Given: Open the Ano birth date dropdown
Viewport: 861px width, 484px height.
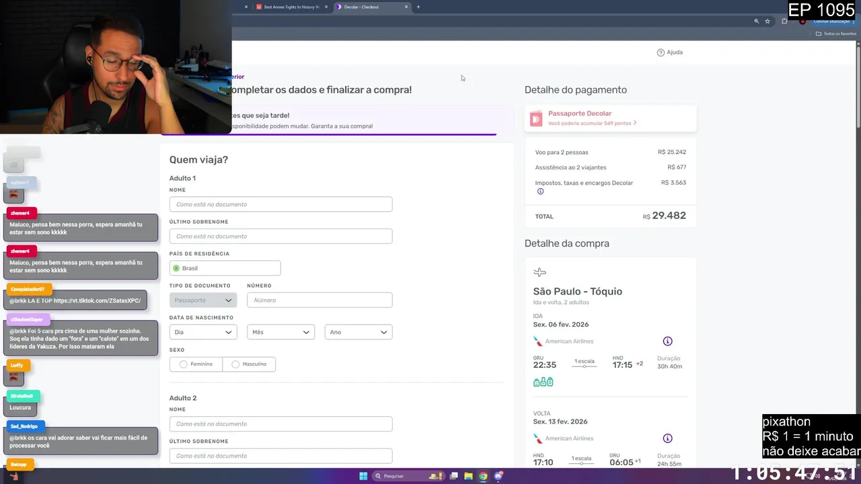Looking at the screenshot, I should pyautogui.click(x=359, y=332).
